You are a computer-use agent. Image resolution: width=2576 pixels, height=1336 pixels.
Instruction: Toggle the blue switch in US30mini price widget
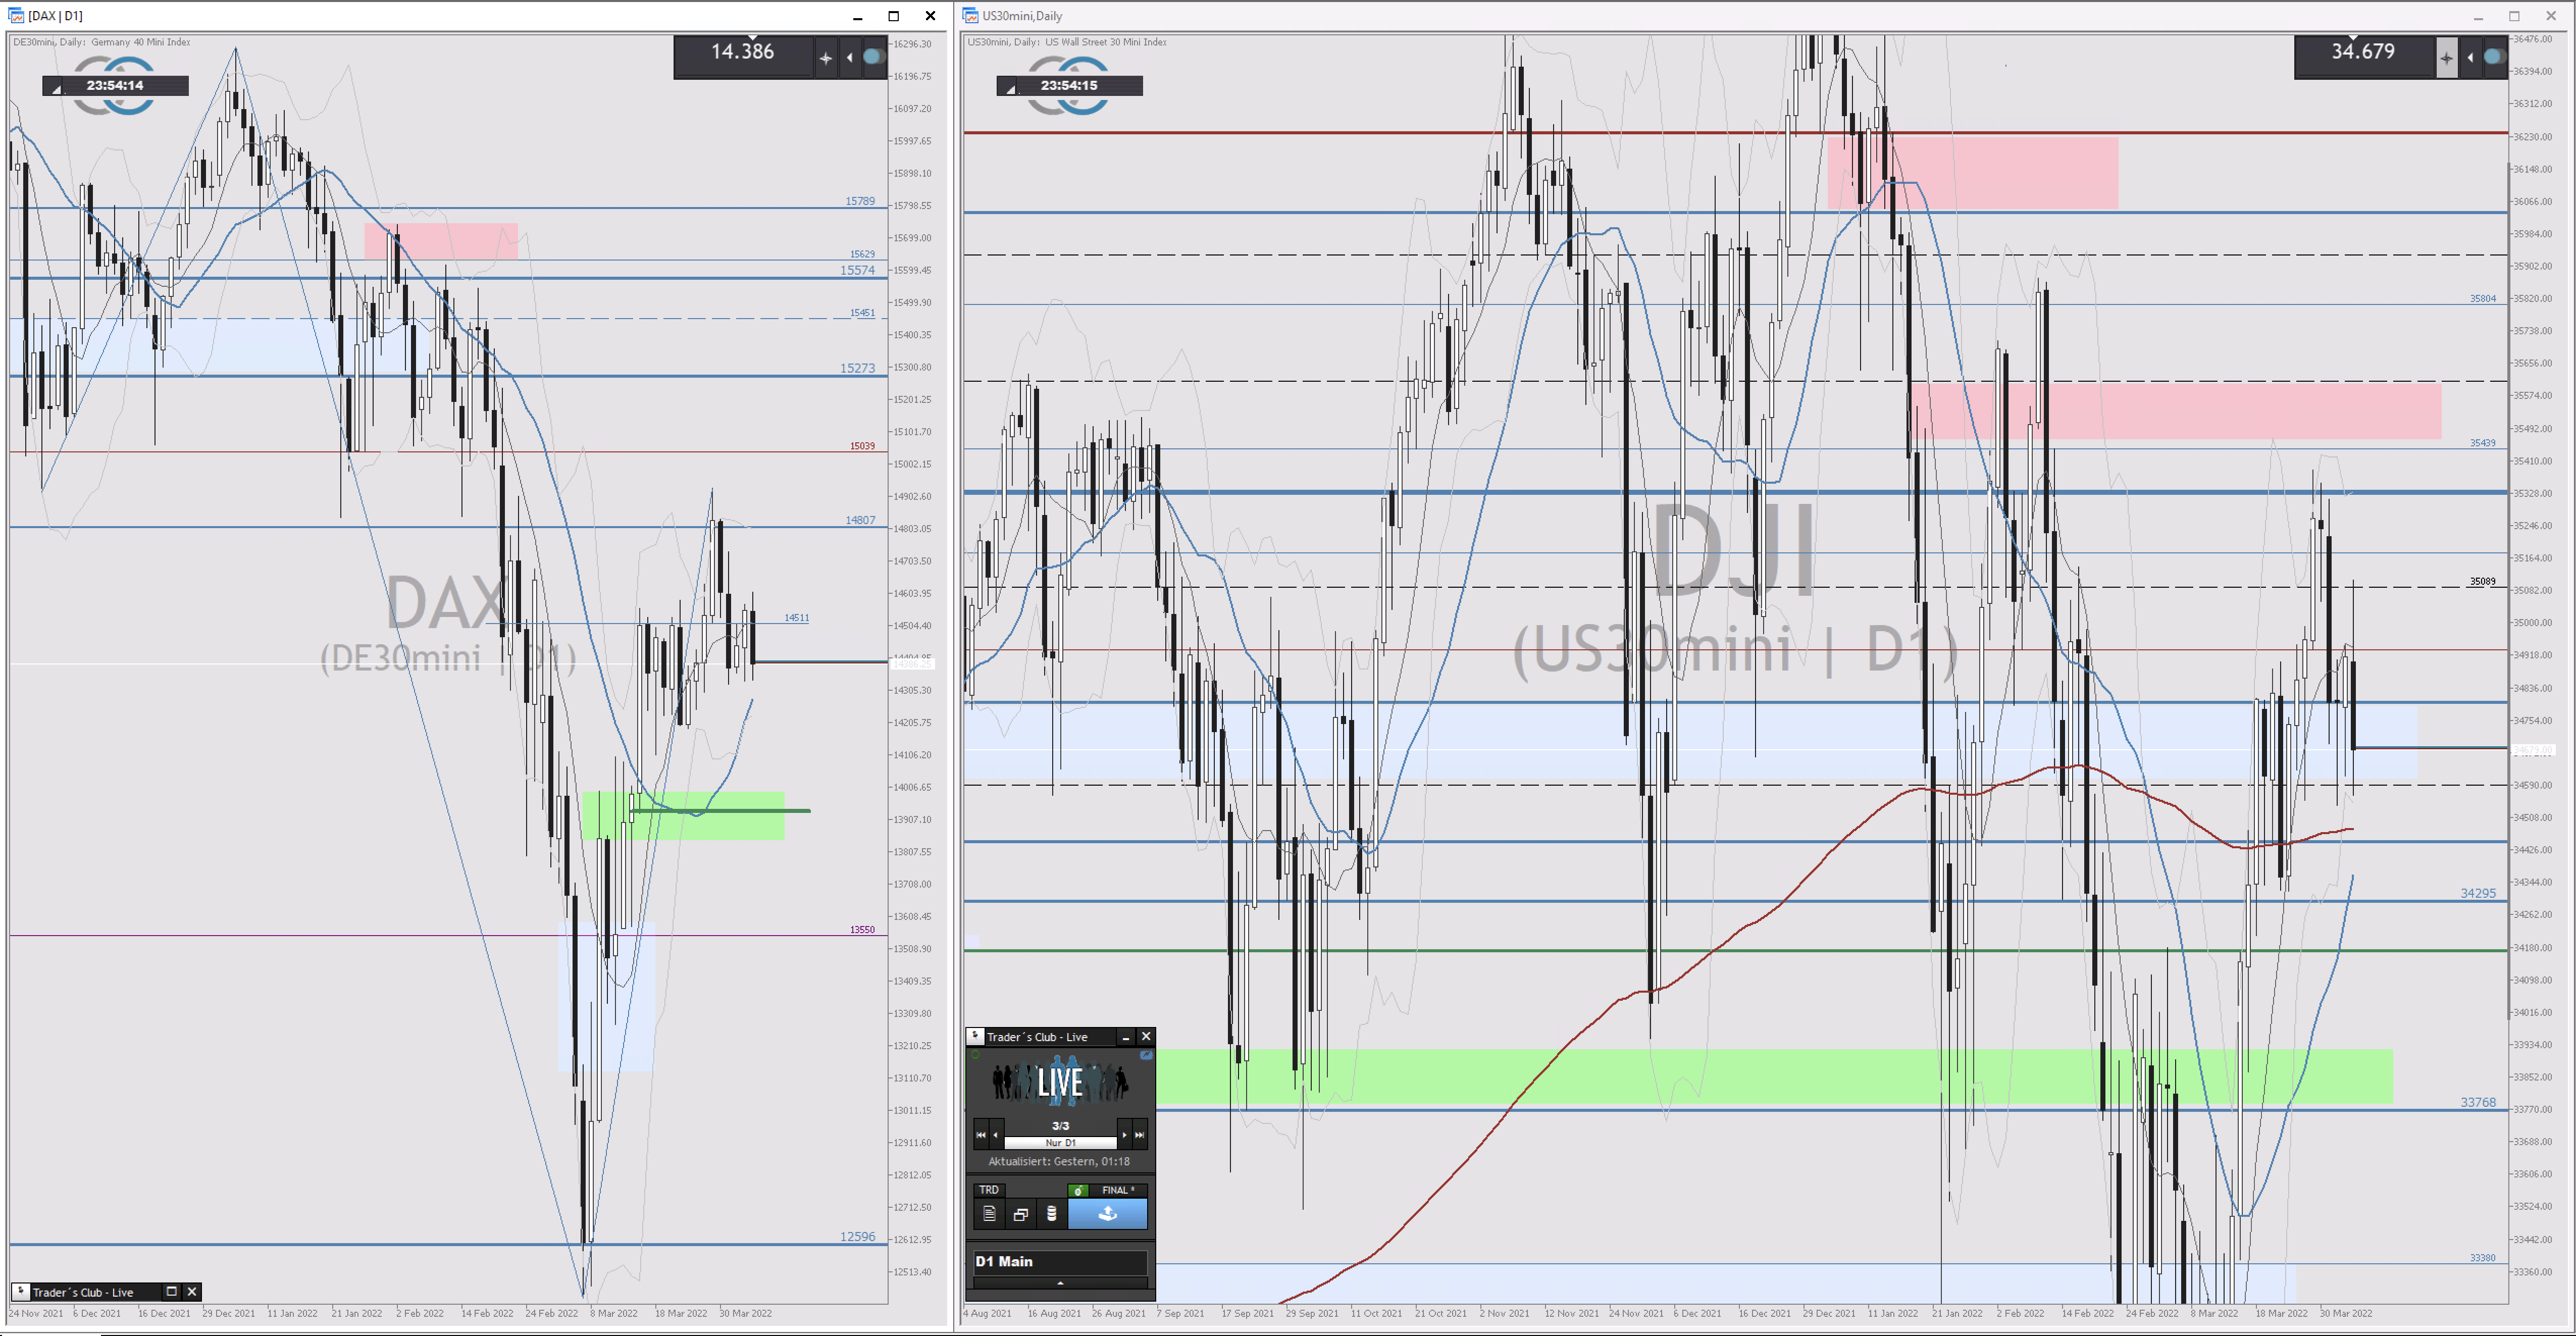pyautogui.click(x=2494, y=57)
